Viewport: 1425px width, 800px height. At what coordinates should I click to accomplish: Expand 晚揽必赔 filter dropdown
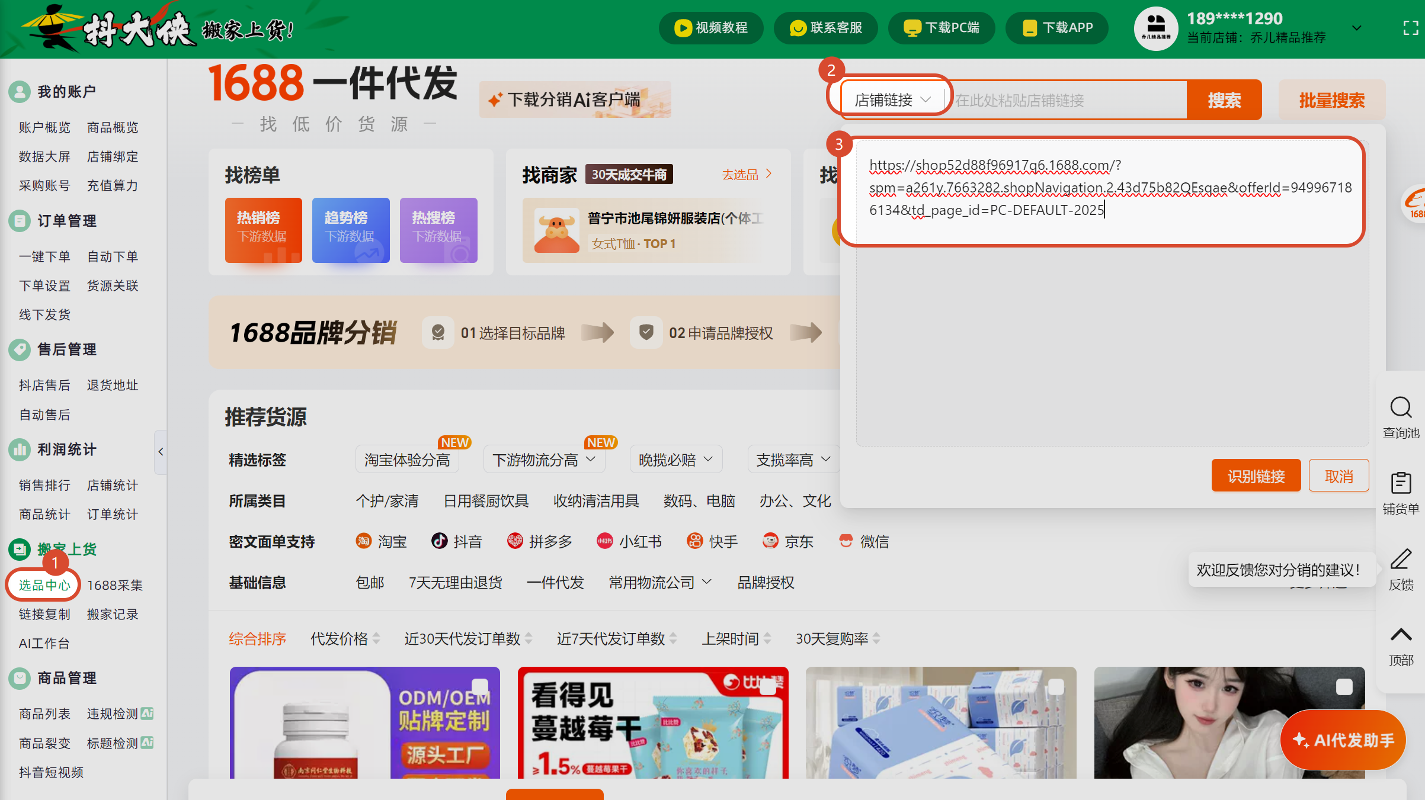point(709,460)
